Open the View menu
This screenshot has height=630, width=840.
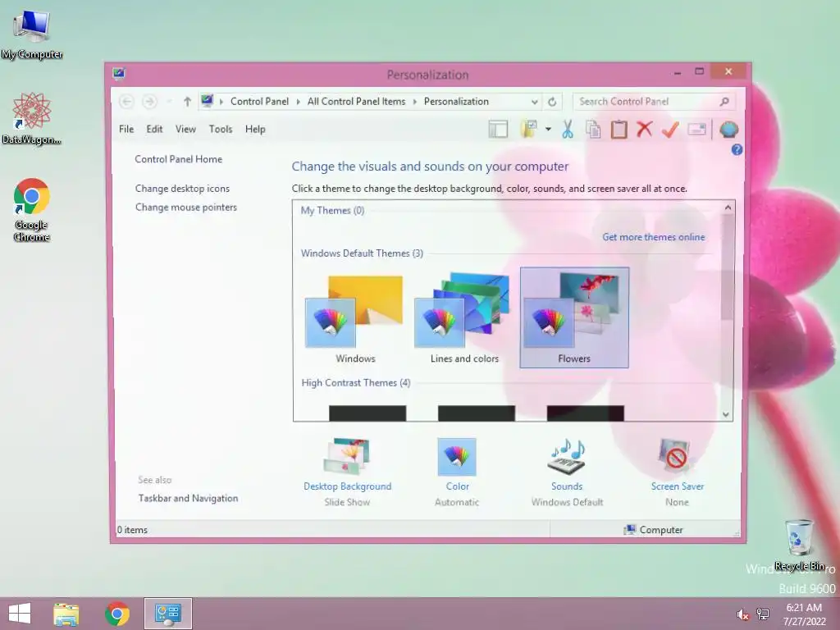click(x=185, y=129)
